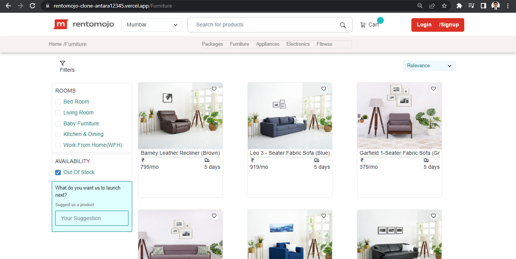Image resolution: width=516 pixels, height=259 pixels.
Task: Open the browser extensions puzzle icon
Action: (x=459, y=6)
